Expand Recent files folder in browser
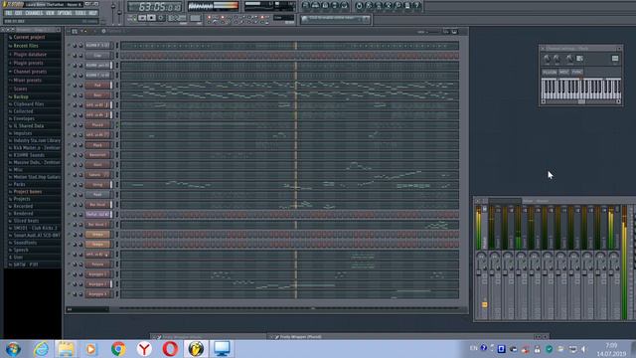Viewport: 636px width, 358px height. pyautogui.click(x=25, y=46)
